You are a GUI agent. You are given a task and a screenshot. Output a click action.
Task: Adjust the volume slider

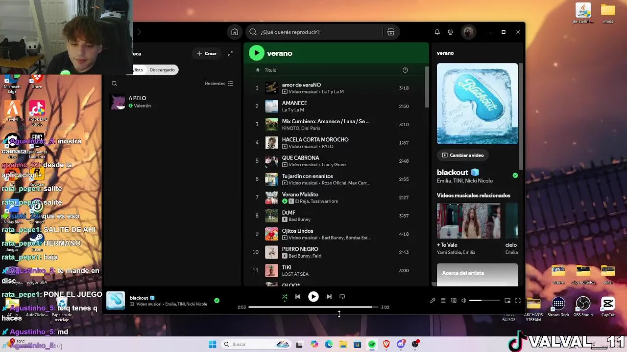(x=484, y=301)
